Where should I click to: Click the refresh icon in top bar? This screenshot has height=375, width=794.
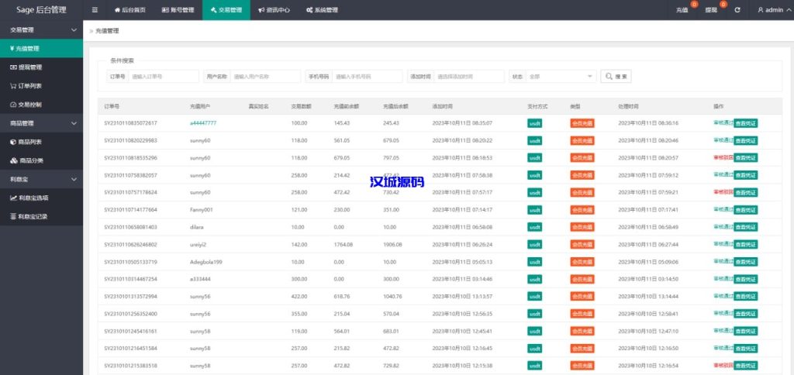click(737, 10)
